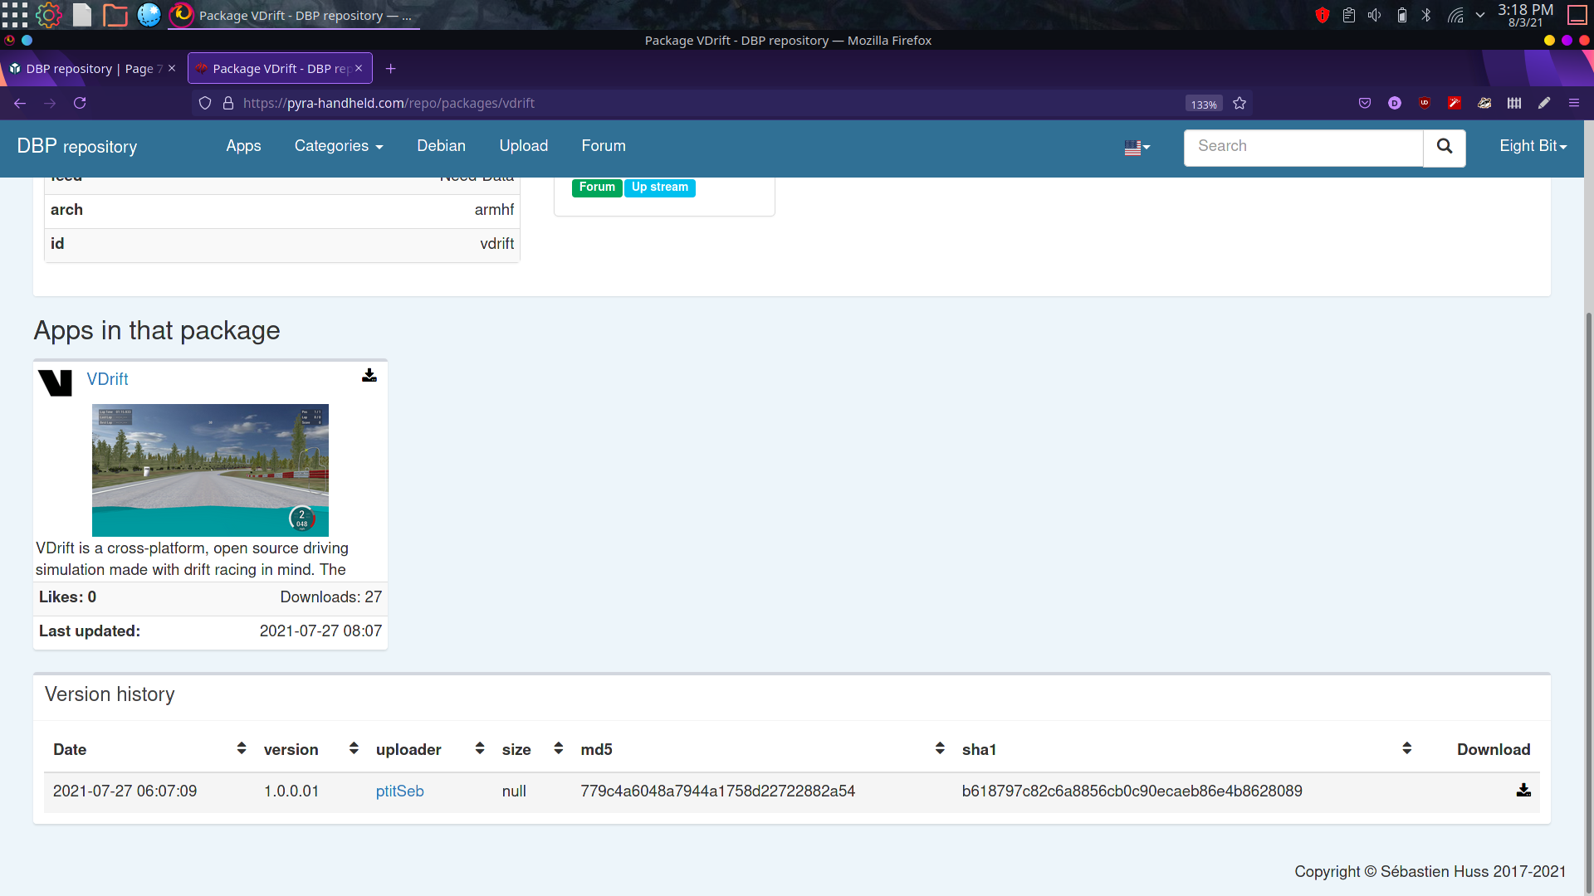
Task: Click the VDrift logo icon
Action: point(56,382)
